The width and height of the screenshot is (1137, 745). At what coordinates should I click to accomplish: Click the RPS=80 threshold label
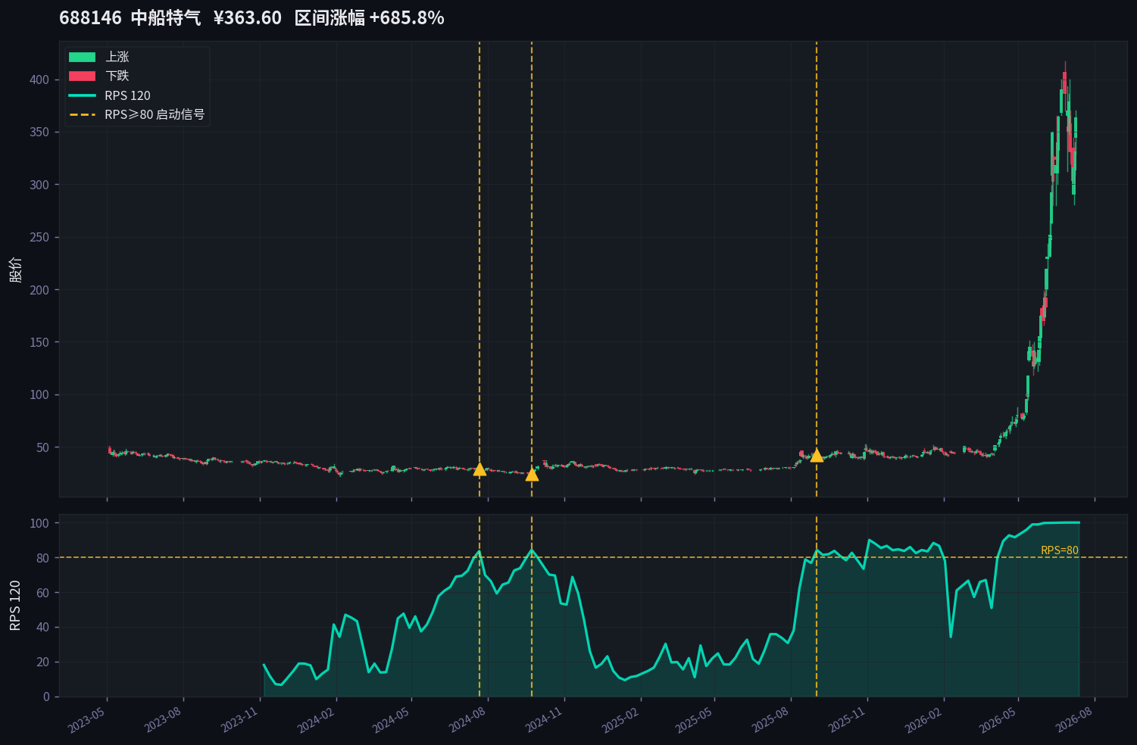coord(1060,550)
